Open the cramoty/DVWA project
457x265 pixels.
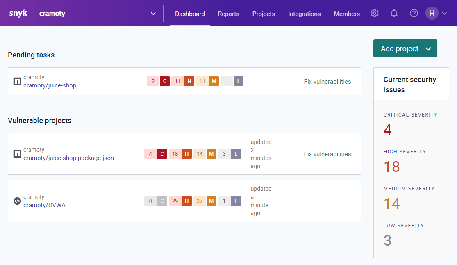click(44, 205)
